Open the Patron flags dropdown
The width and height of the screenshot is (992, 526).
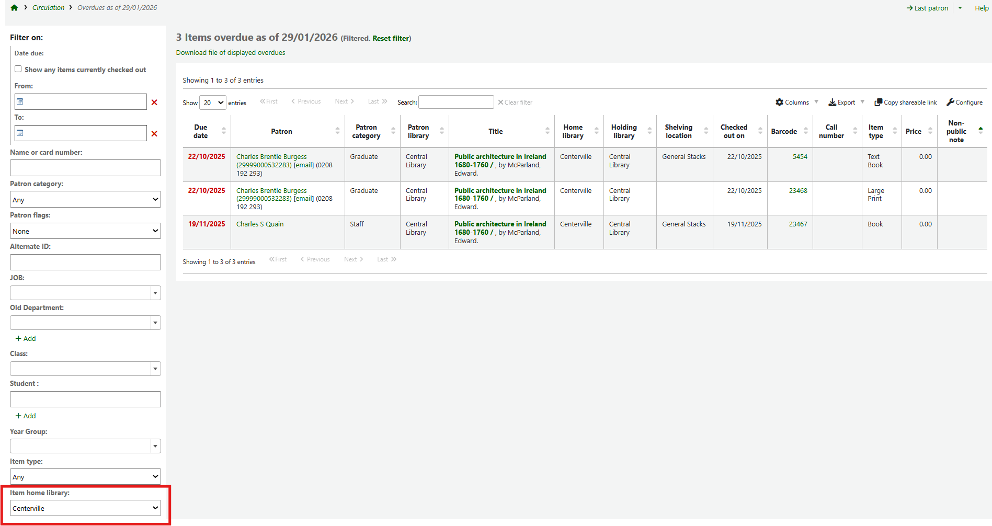point(85,231)
